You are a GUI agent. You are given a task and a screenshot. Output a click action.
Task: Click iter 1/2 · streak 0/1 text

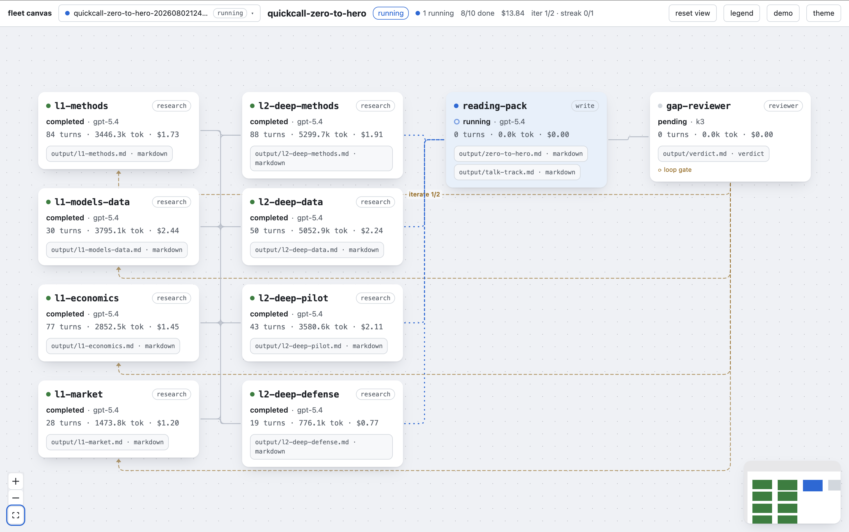[x=562, y=13]
